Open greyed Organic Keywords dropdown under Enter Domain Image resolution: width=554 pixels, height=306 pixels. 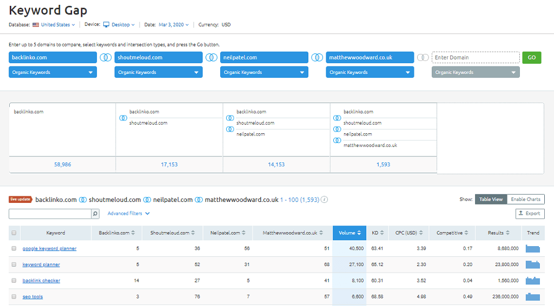[476, 72]
